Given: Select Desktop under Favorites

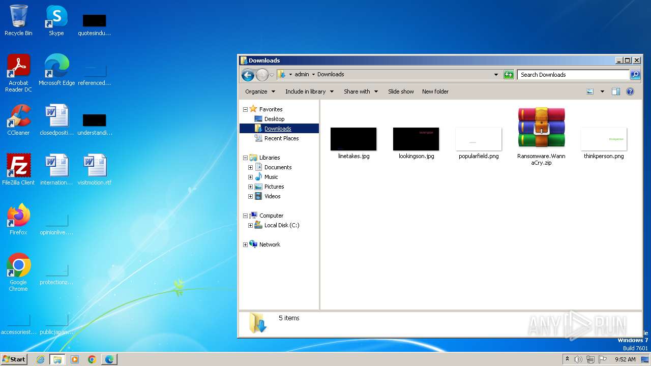Looking at the screenshot, I should pyautogui.click(x=274, y=119).
